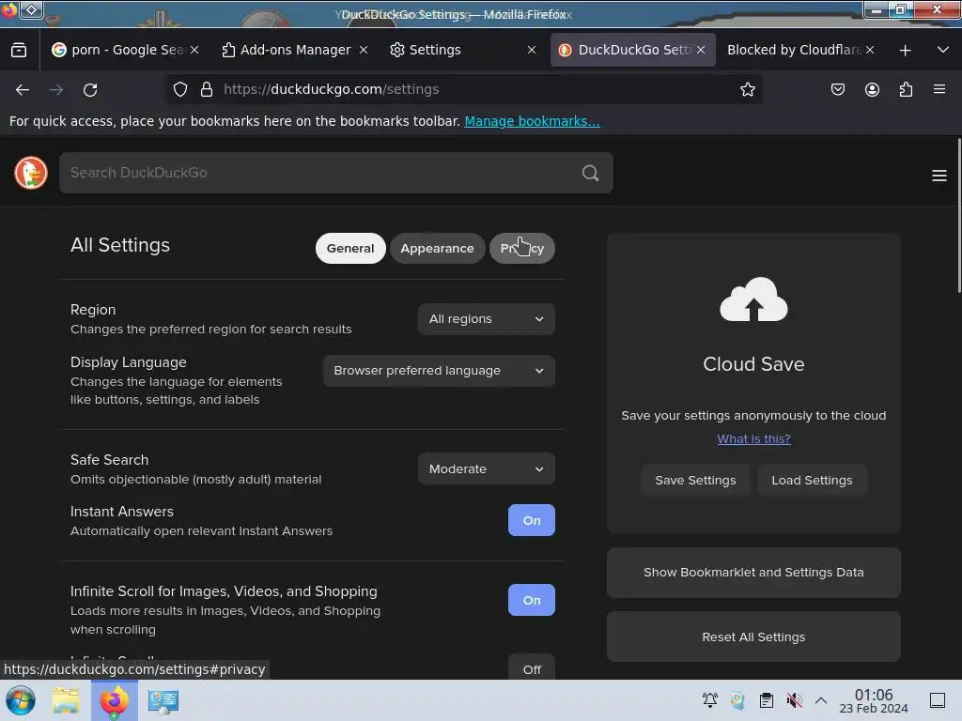Expand the Region dropdown
The height and width of the screenshot is (721, 962).
[x=486, y=319]
